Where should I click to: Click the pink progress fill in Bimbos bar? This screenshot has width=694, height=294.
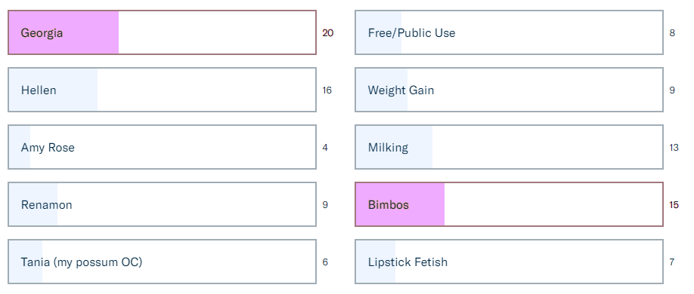[x=400, y=204]
